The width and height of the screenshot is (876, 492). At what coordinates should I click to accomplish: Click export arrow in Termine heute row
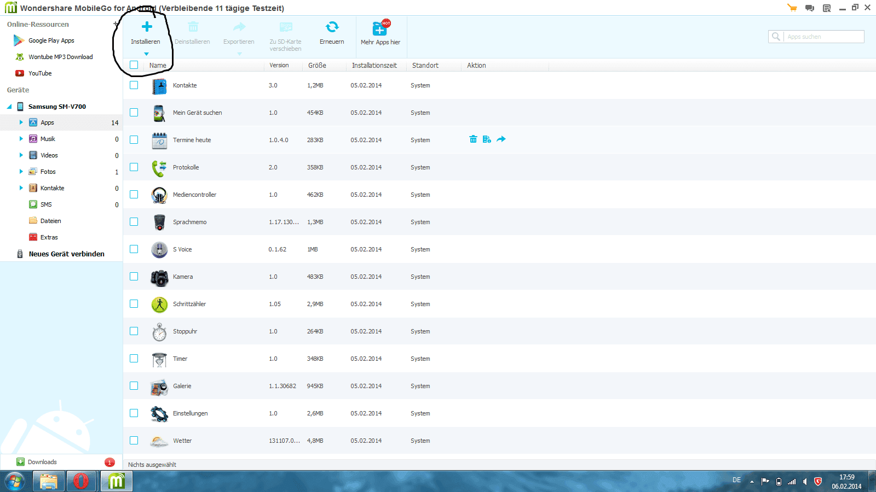coord(501,139)
